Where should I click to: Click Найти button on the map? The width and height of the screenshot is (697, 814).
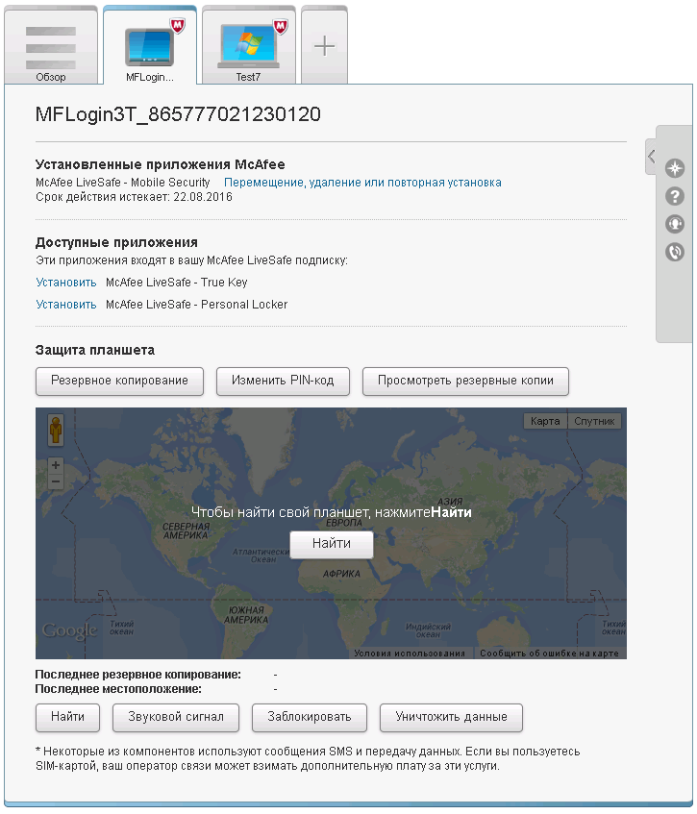click(x=332, y=544)
